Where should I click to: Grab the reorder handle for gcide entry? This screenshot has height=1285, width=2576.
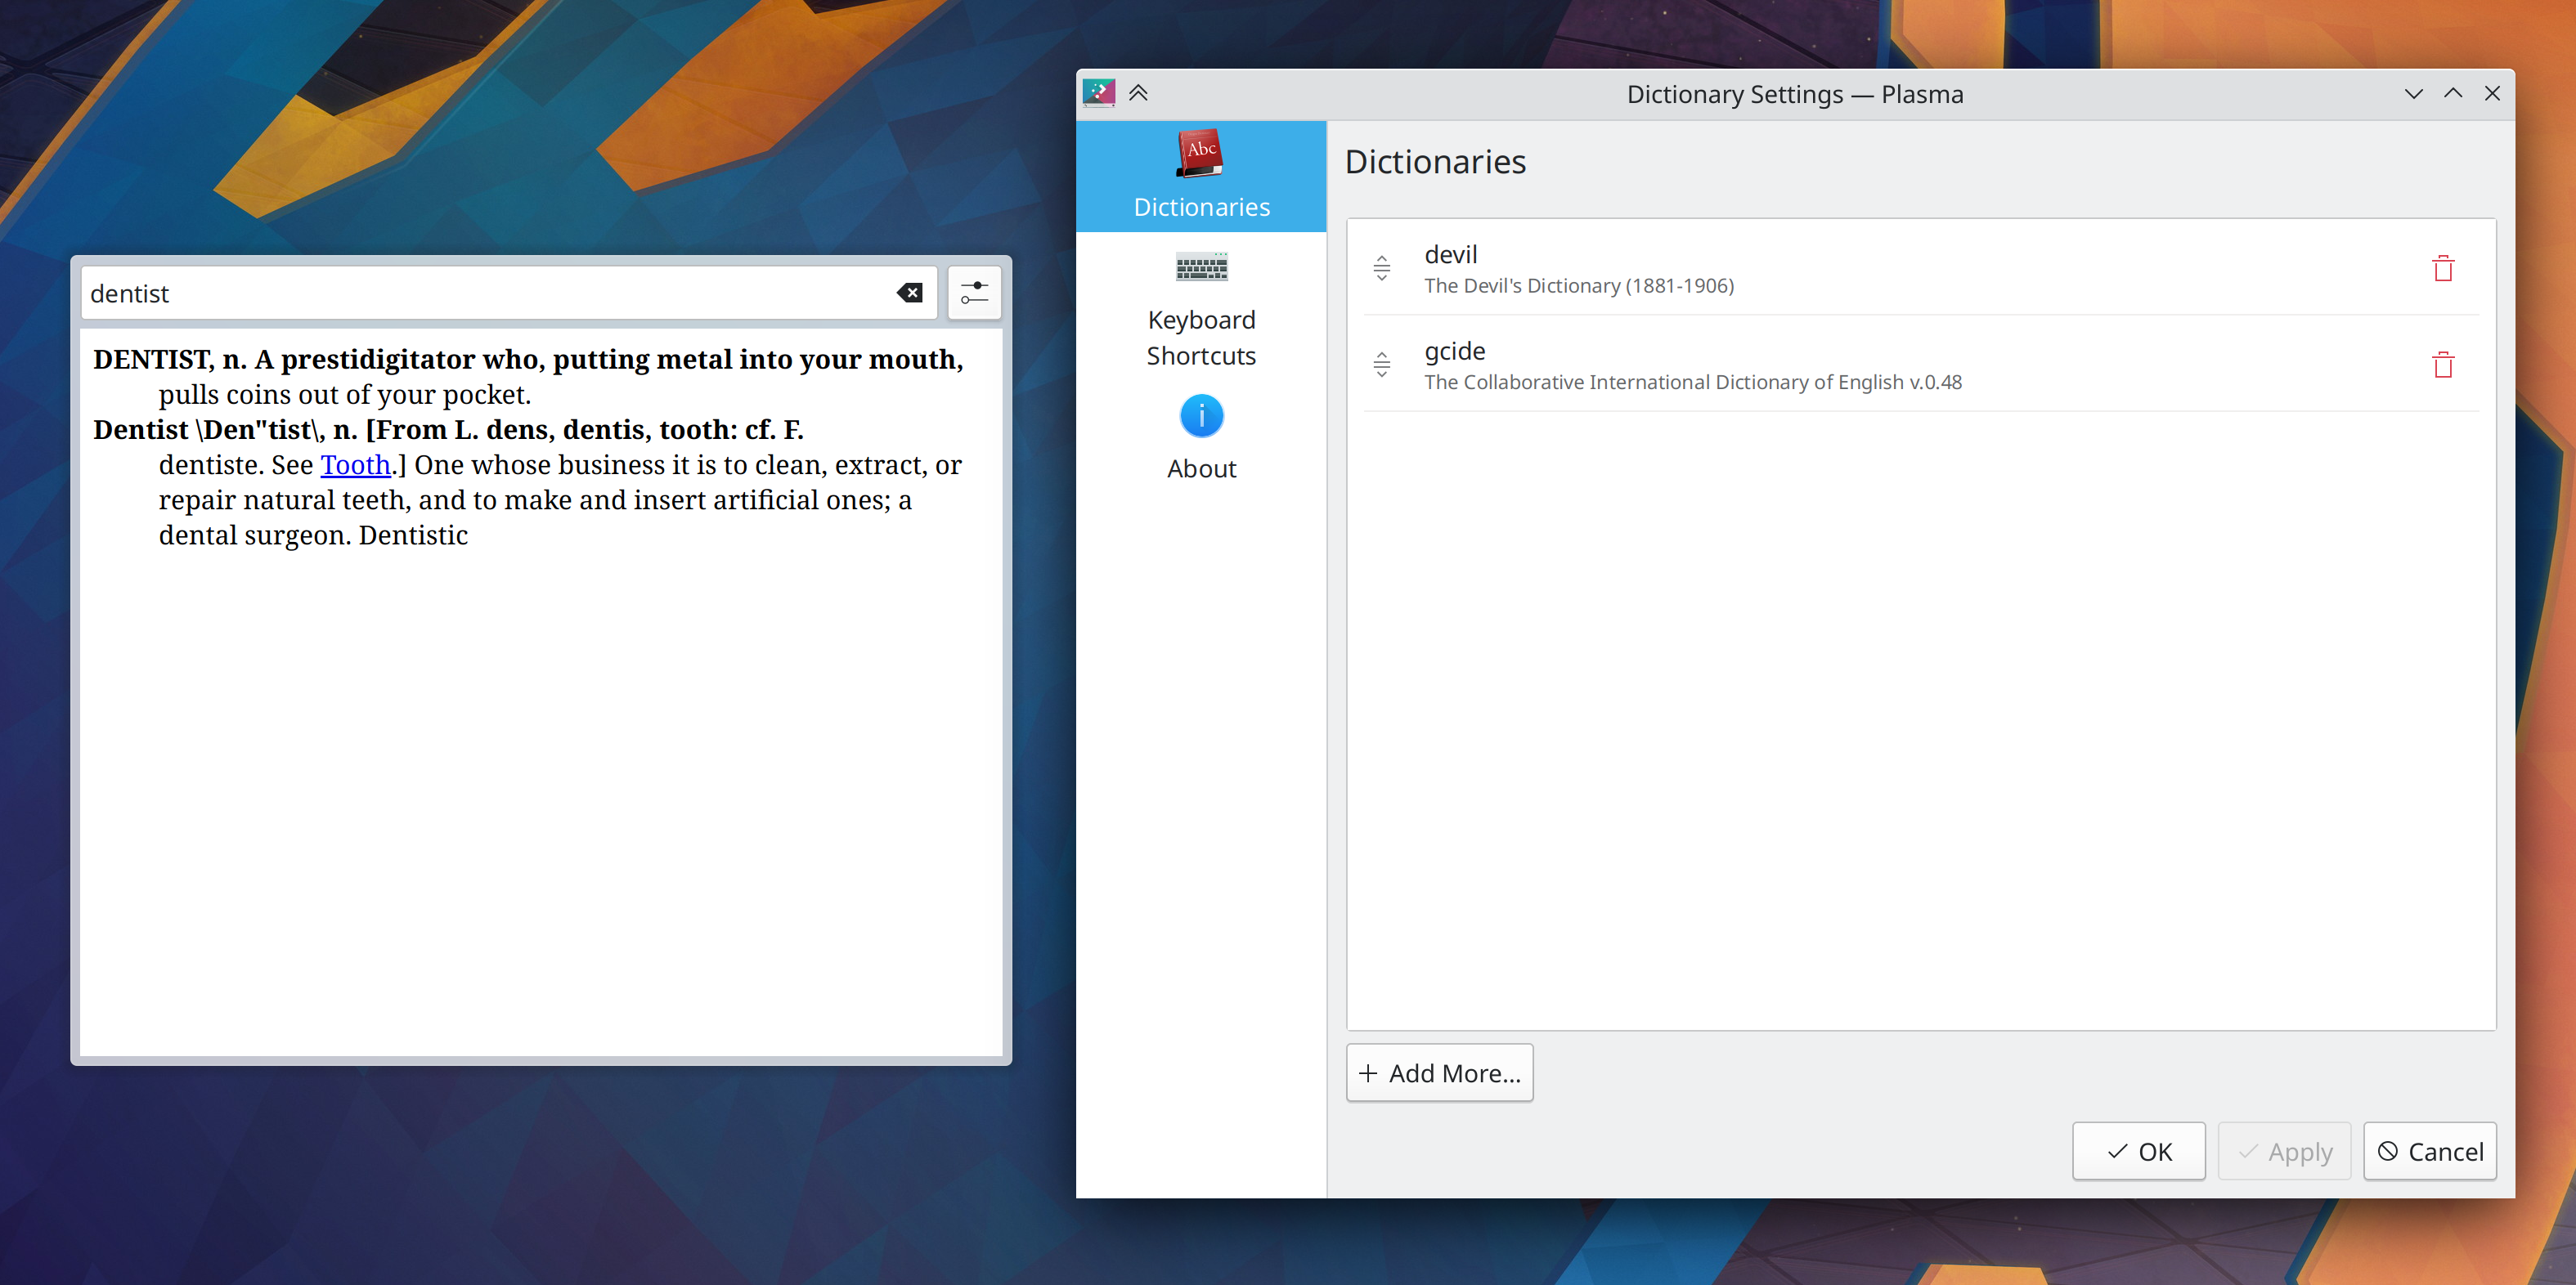[1381, 365]
